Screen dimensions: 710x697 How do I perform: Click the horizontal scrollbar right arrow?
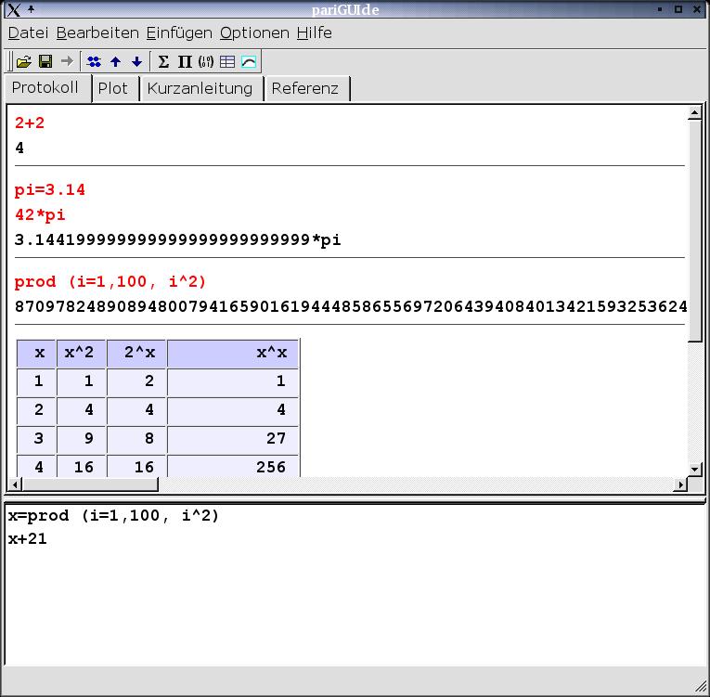[x=680, y=484]
